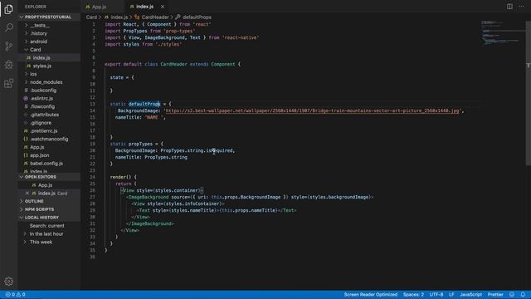Click the split editor icon
Viewport: 531px width, 299px height.
pyautogui.click(x=509, y=7)
